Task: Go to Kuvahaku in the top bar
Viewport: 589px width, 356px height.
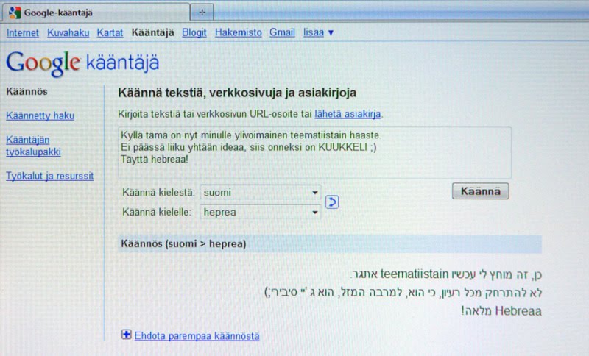Action: (x=68, y=33)
